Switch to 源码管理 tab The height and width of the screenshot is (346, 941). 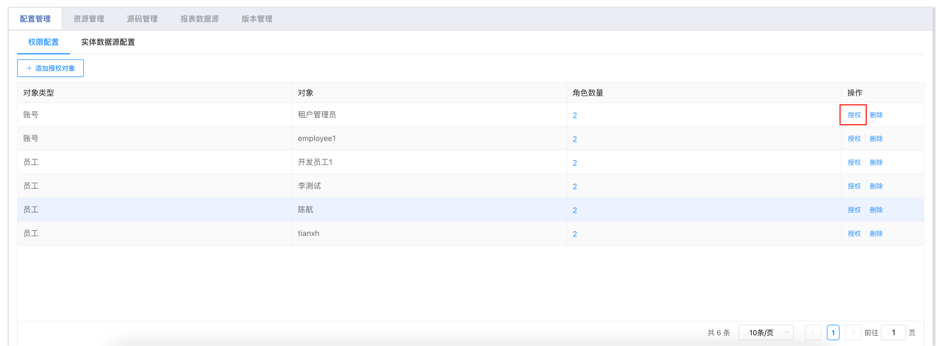click(x=142, y=19)
